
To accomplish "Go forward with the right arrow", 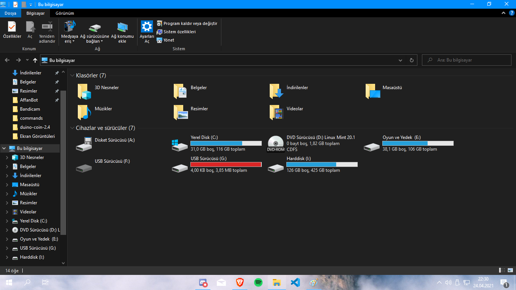I will tap(18, 60).
